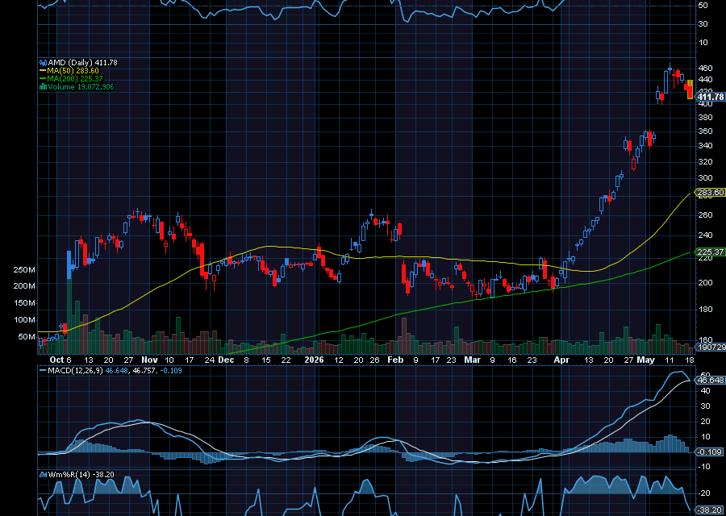Click the volume bars icon in the legend
726x516 pixels.
point(43,86)
